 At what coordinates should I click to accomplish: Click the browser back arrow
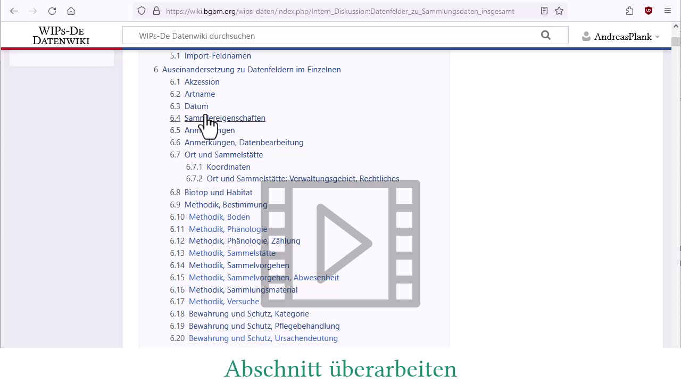click(14, 11)
